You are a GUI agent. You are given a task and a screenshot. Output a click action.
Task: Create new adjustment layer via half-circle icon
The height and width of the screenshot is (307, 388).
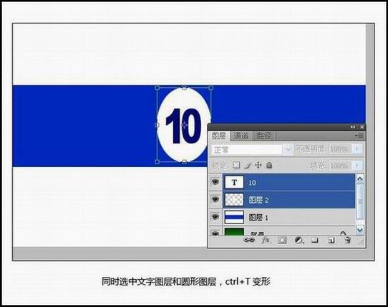click(299, 240)
